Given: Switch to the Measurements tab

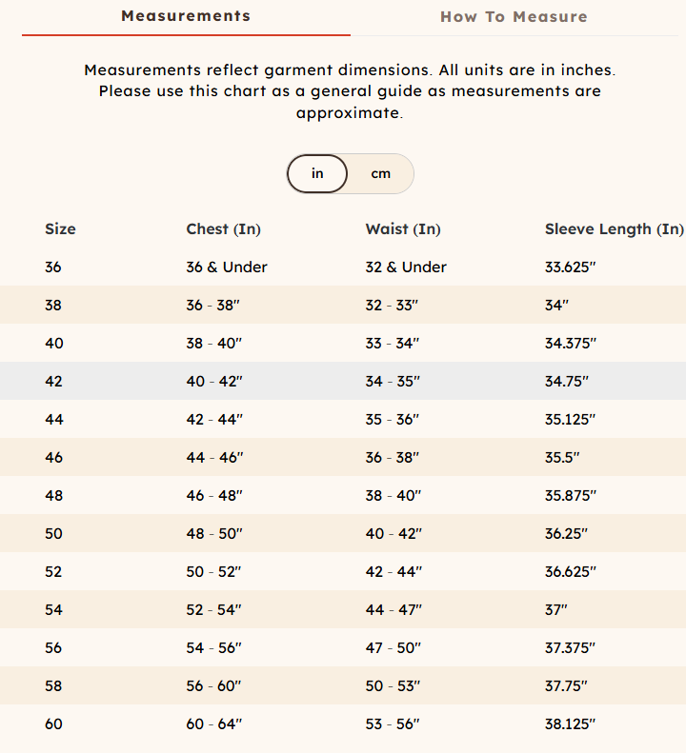Looking at the screenshot, I should [x=186, y=16].
